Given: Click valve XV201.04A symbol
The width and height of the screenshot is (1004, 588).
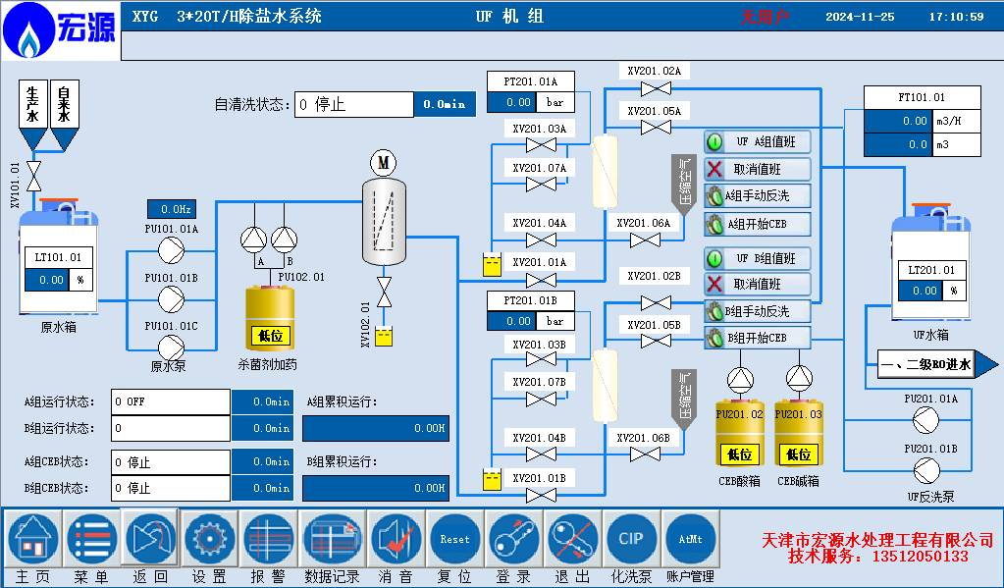Looking at the screenshot, I should click(x=541, y=241).
